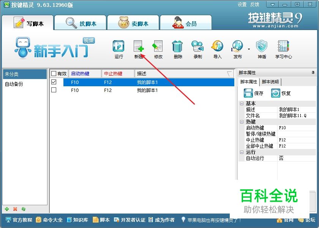Collapse the 热键 property group
This screenshot has width=319, height=228.
pos(242,122)
